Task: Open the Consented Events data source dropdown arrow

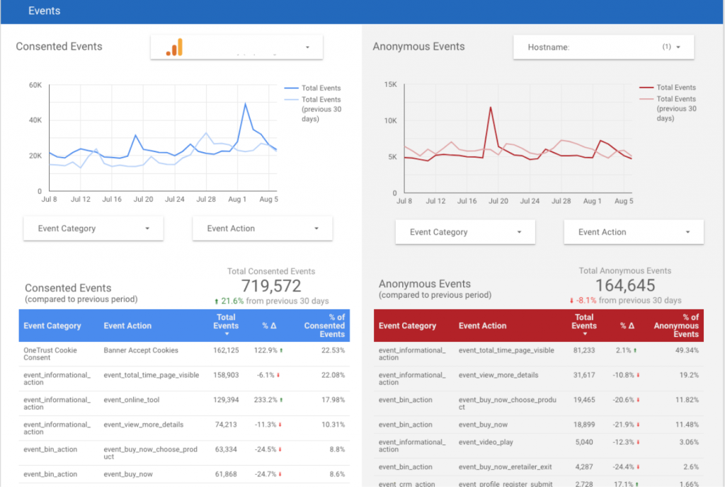Action: (307, 47)
